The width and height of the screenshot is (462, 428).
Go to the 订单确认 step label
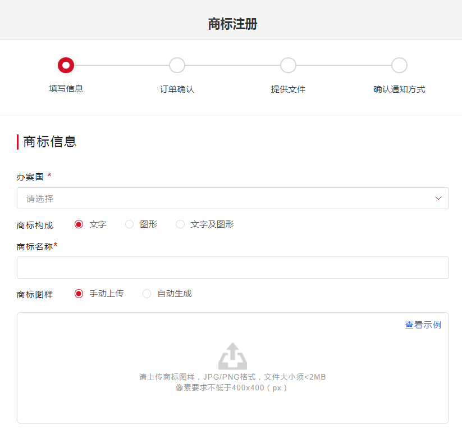click(177, 89)
